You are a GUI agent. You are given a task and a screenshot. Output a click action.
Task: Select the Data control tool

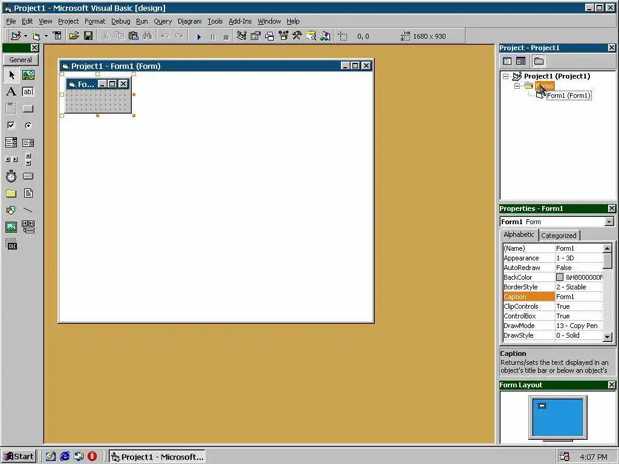coord(28,227)
